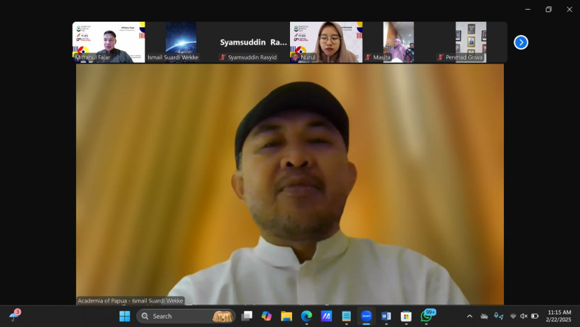Open Task View on the taskbar

(247, 317)
